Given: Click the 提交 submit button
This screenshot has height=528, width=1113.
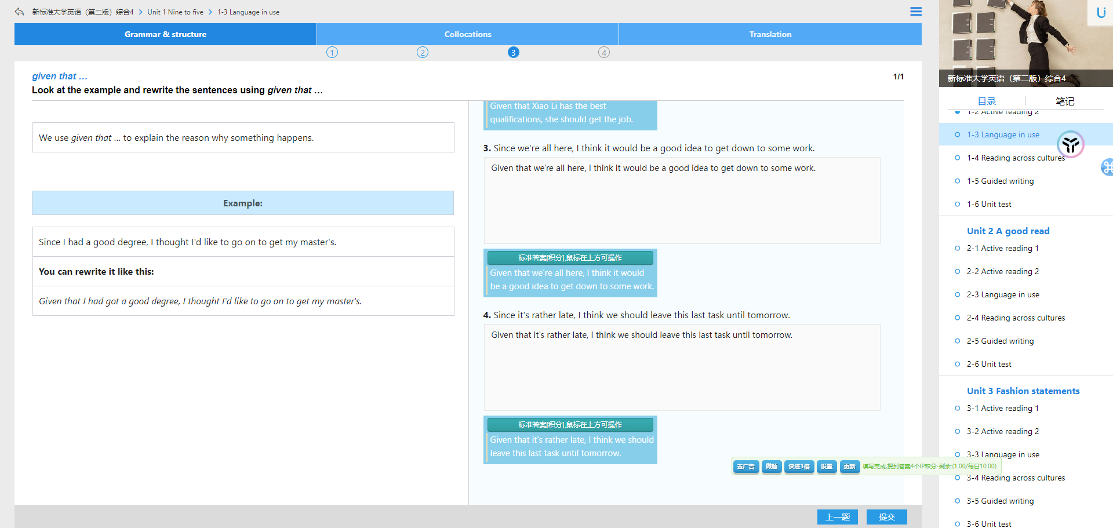Looking at the screenshot, I should tap(886, 517).
